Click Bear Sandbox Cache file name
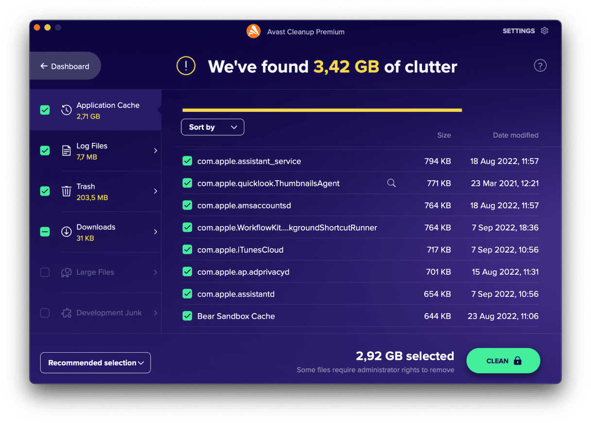The height and width of the screenshot is (423, 591). click(x=236, y=316)
